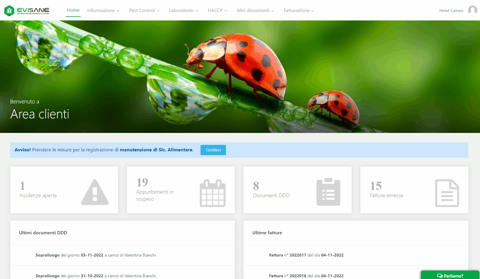
Task: Click the warning triangle incidents icon
Action: point(95,192)
